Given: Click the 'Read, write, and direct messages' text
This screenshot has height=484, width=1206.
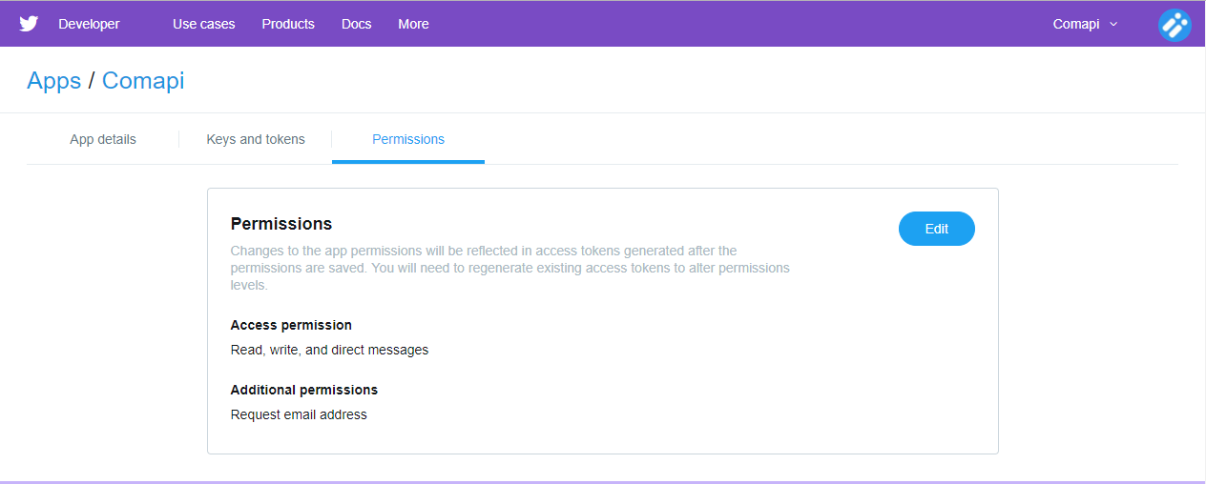Looking at the screenshot, I should tap(329, 350).
